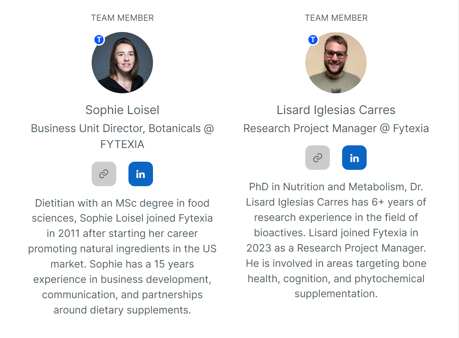The height and width of the screenshot is (338, 459).
Task: Open Lisard Iglesias Carres' LinkedIn icon
Action: point(354,158)
